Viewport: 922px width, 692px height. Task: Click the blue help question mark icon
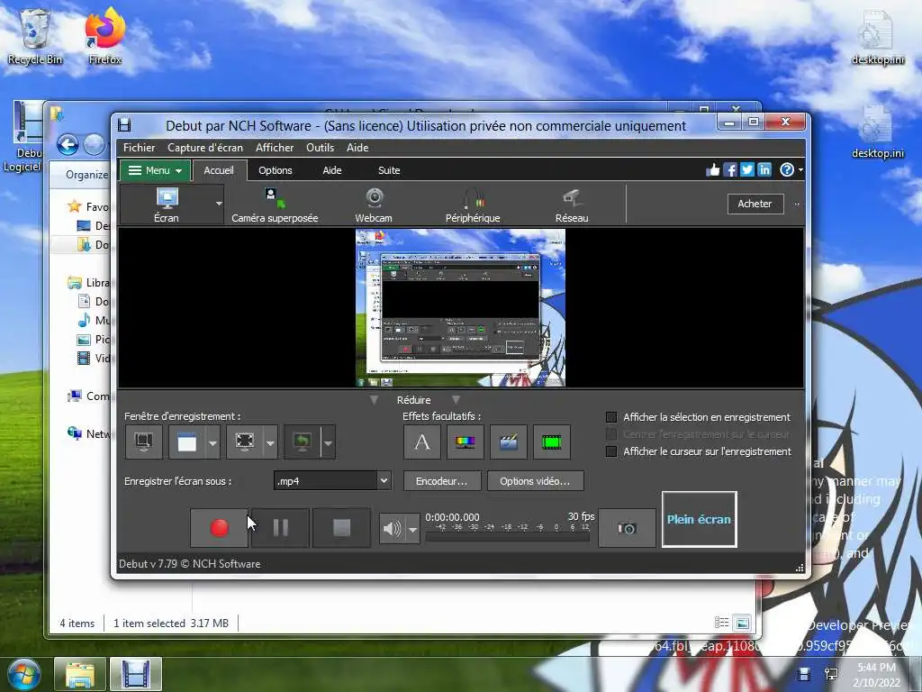tap(787, 170)
